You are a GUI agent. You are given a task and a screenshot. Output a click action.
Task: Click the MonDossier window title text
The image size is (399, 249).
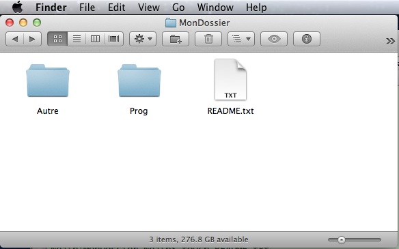pos(204,23)
